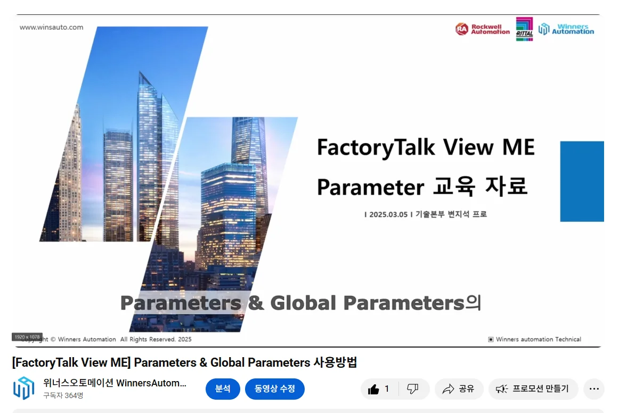Click the 'Parameters & Global Parameters의' caption text
This screenshot has height=413, width=619.
pos(300,303)
